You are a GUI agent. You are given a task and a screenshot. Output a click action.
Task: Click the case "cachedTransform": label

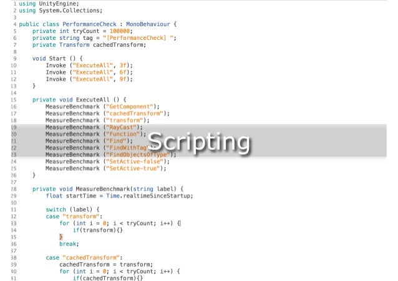pyautogui.click(x=84, y=258)
